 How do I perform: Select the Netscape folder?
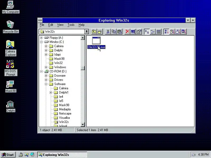click(63, 113)
